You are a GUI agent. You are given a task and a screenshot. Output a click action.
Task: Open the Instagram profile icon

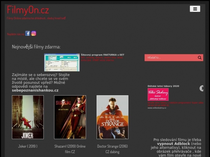pos(34,33)
